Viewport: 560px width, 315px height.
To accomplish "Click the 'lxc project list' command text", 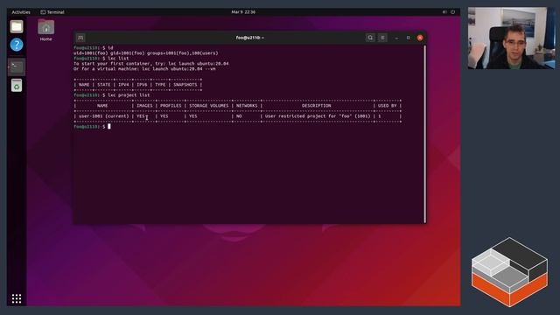I will (x=129, y=95).
